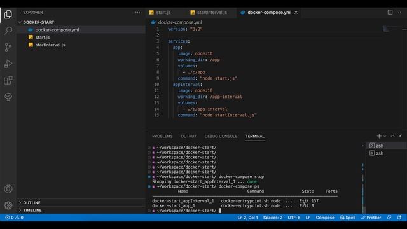Go to line via Ln 2, Col 1

coord(247,218)
